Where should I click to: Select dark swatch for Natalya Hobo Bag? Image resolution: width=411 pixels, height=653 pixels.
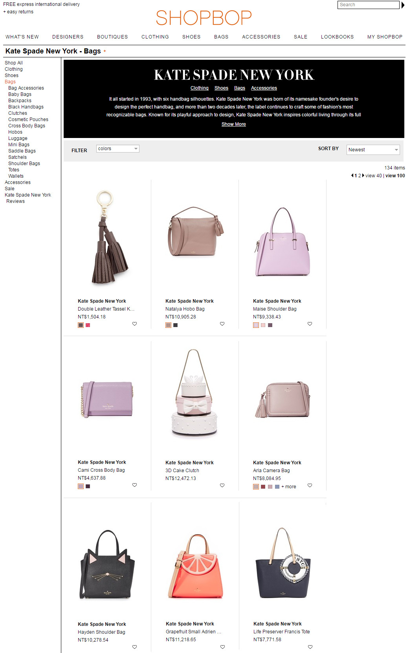[176, 325]
